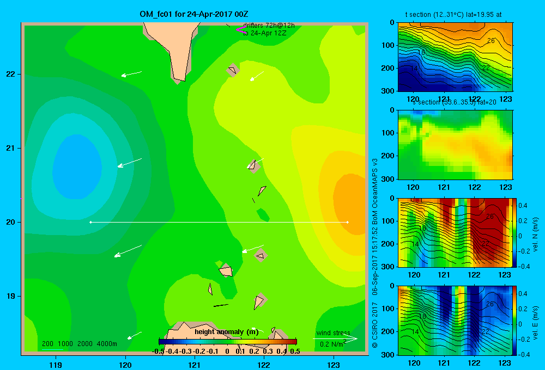Click the salinity section panel
The width and height of the screenshot is (545, 370).
[x=455, y=145]
